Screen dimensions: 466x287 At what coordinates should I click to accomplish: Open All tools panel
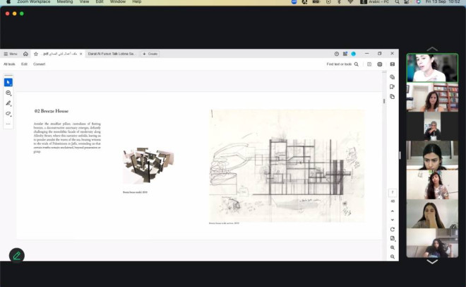tap(9, 64)
